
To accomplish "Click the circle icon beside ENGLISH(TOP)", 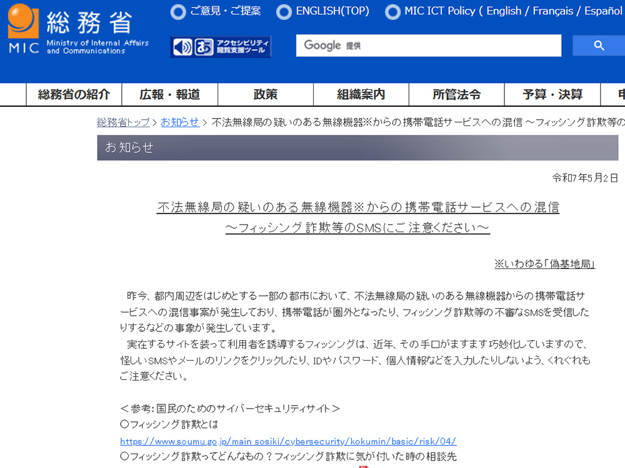I will [284, 11].
